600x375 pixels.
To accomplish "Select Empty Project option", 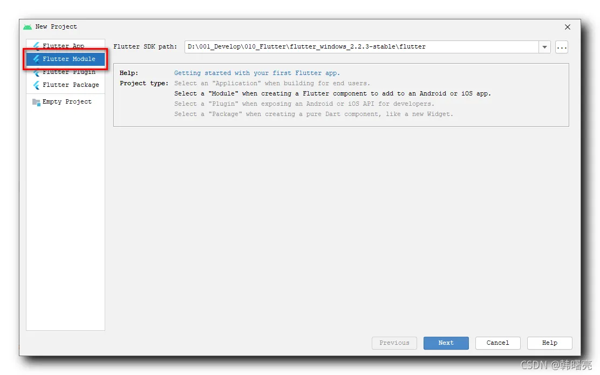I will 65,102.
